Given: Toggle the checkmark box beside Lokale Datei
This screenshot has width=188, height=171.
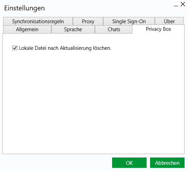Looking at the screenshot, I should click(x=15, y=48).
